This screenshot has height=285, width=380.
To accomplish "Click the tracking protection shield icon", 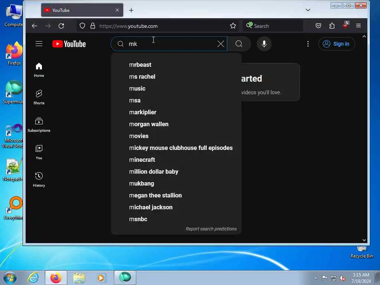I will pyautogui.click(x=82, y=26).
